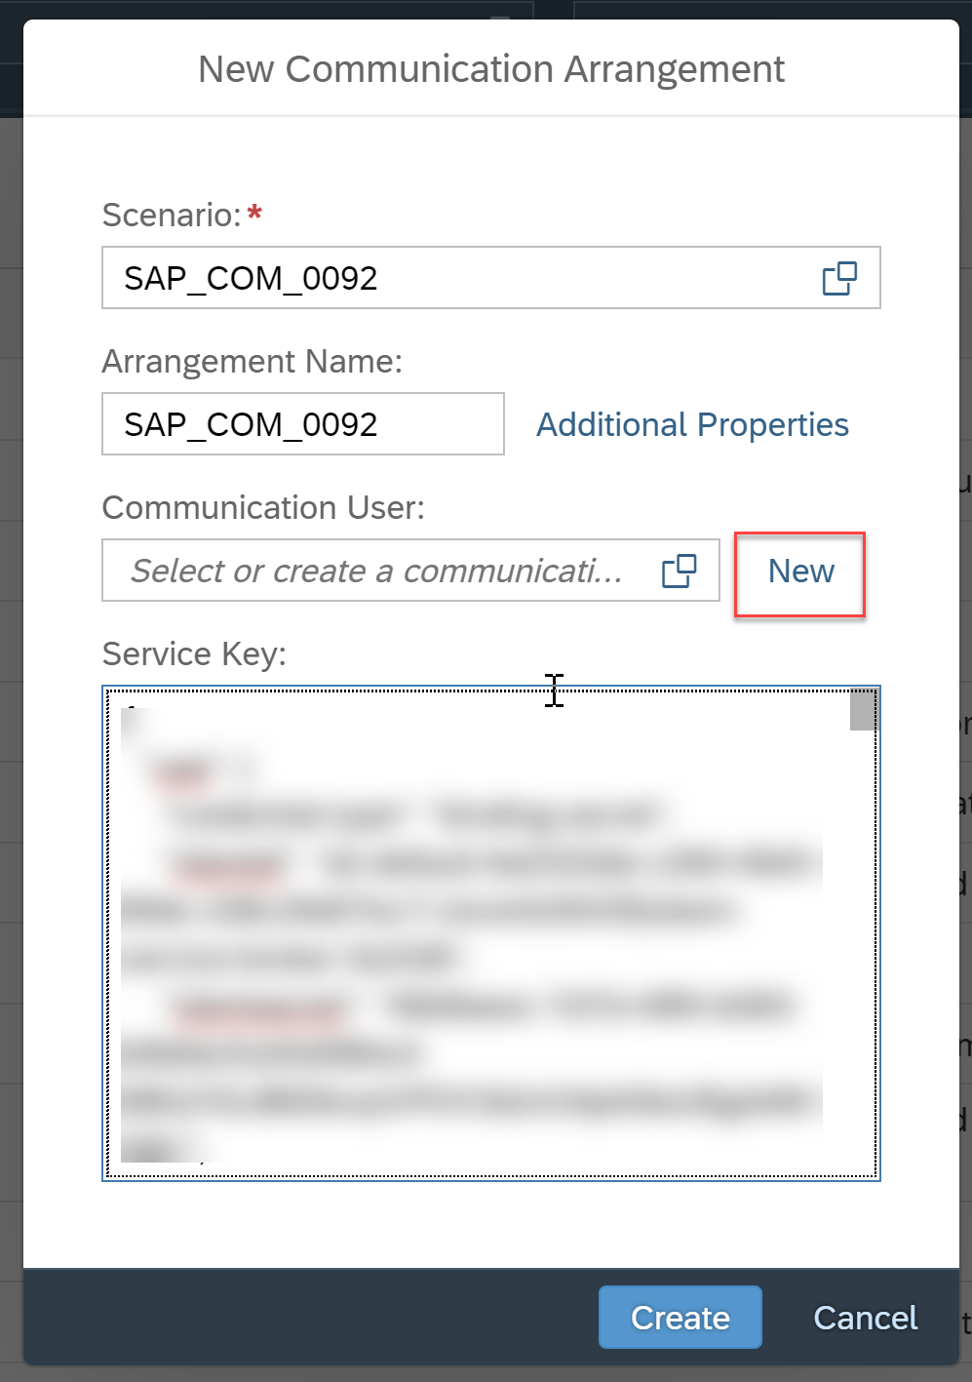Click the "Arrangement Name:" label

(253, 361)
